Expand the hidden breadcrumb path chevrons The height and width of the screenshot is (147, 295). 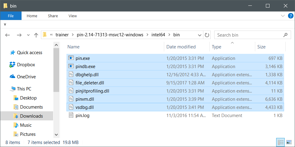[x=51, y=35]
